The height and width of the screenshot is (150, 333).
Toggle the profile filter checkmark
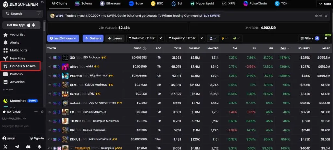pyautogui.click(x=213, y=38)
